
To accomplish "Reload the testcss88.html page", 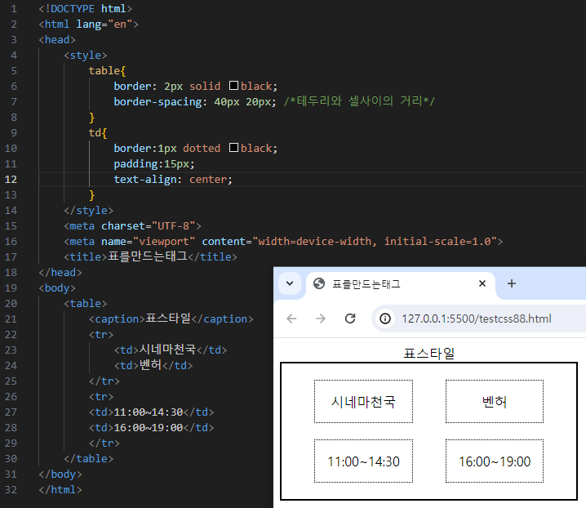I will [350, 319].
